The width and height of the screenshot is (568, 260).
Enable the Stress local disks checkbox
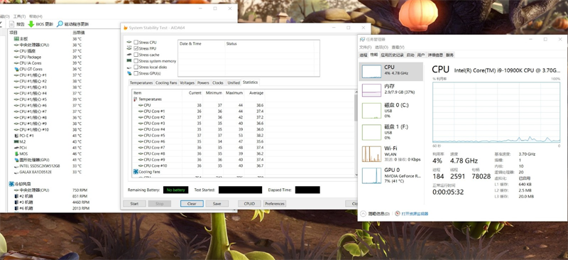(x=136, y=67)
